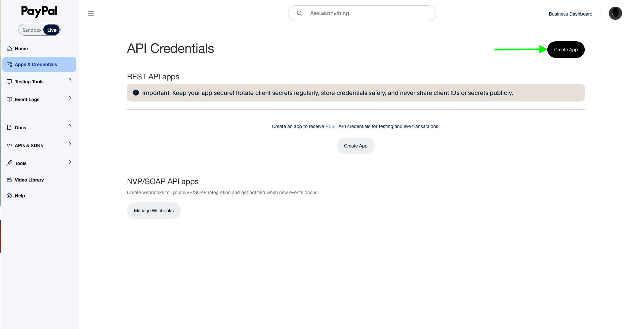Open the Docs menu item
632x329 pixels.
coord(39,127)
